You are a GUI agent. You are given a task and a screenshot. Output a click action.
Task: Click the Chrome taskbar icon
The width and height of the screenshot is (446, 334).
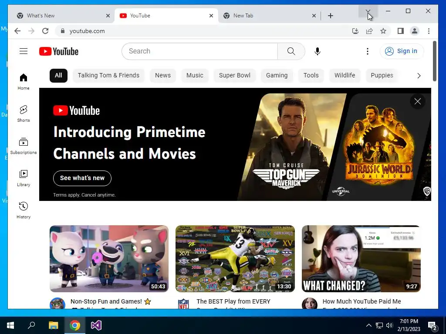[74, 325]
